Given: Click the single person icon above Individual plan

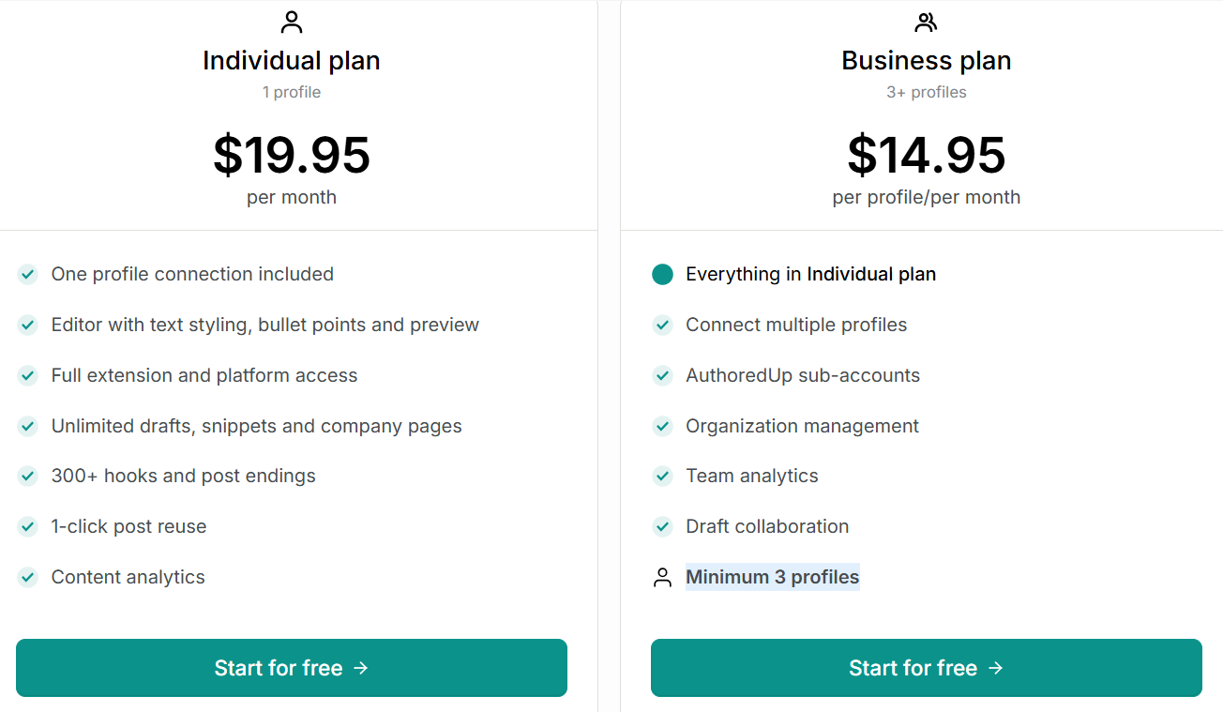Looking at the screenshot, I should [292, 21].
